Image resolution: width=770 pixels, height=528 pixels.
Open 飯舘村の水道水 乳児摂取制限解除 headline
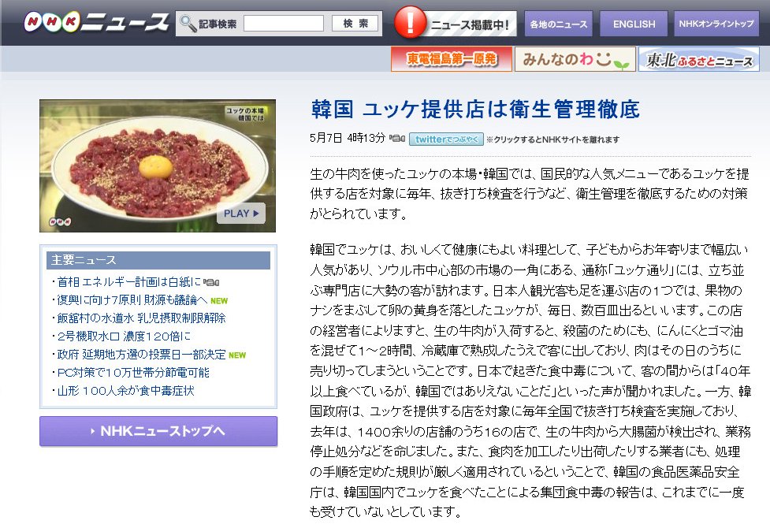tap(141, 318)
